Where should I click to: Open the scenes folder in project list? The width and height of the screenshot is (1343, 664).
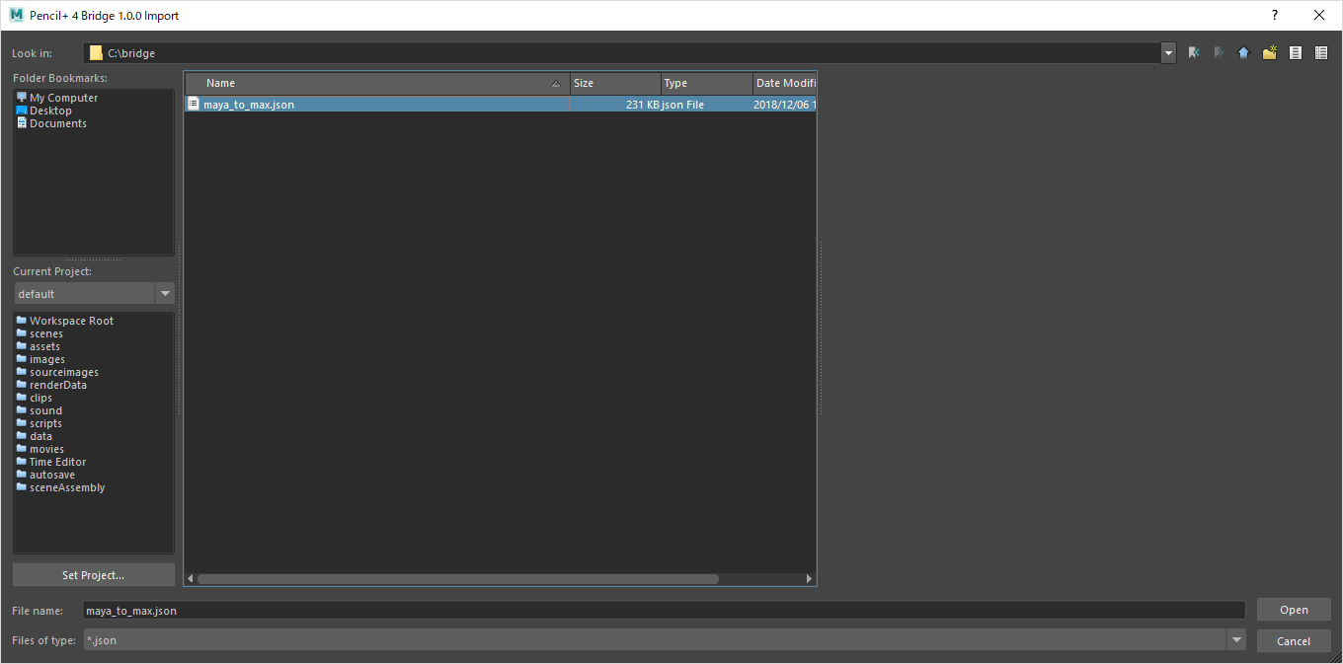(x=45, y=333)
